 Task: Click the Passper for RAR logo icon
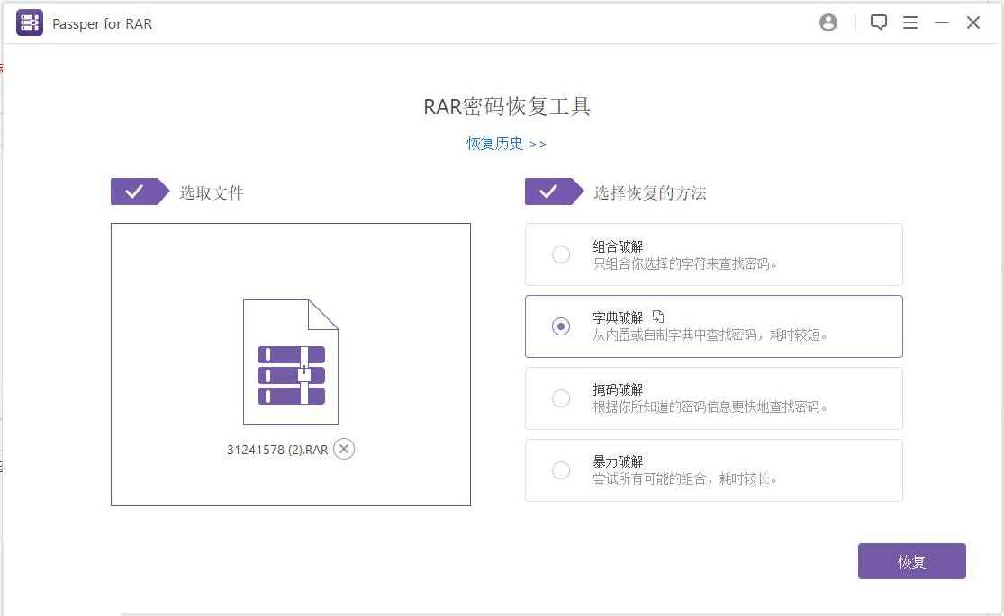29,22
